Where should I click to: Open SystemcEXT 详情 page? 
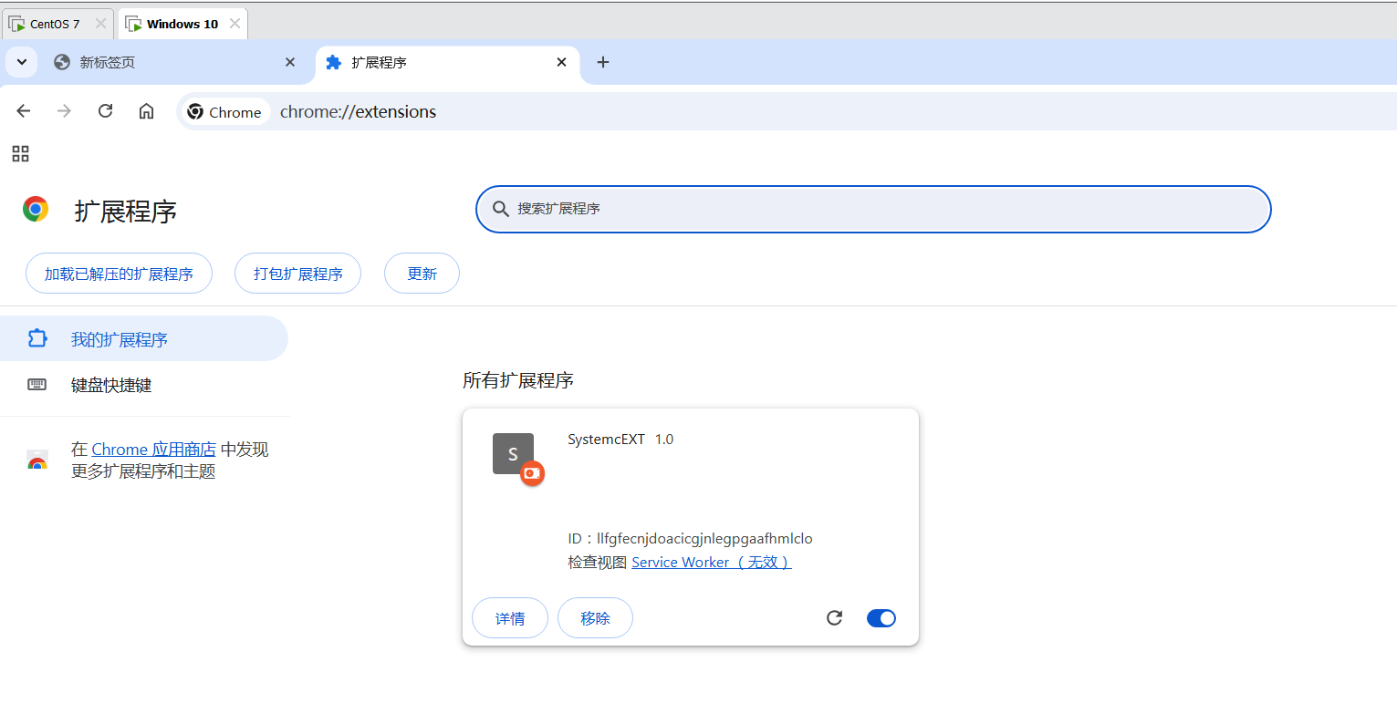[510, 618]
